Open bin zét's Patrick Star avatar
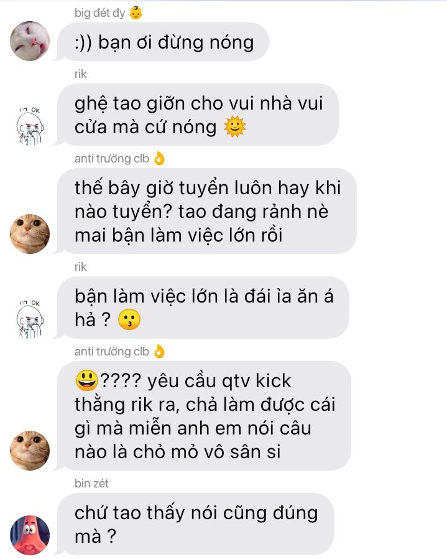This screenshot has width=447, height=559. coord(30,535)
